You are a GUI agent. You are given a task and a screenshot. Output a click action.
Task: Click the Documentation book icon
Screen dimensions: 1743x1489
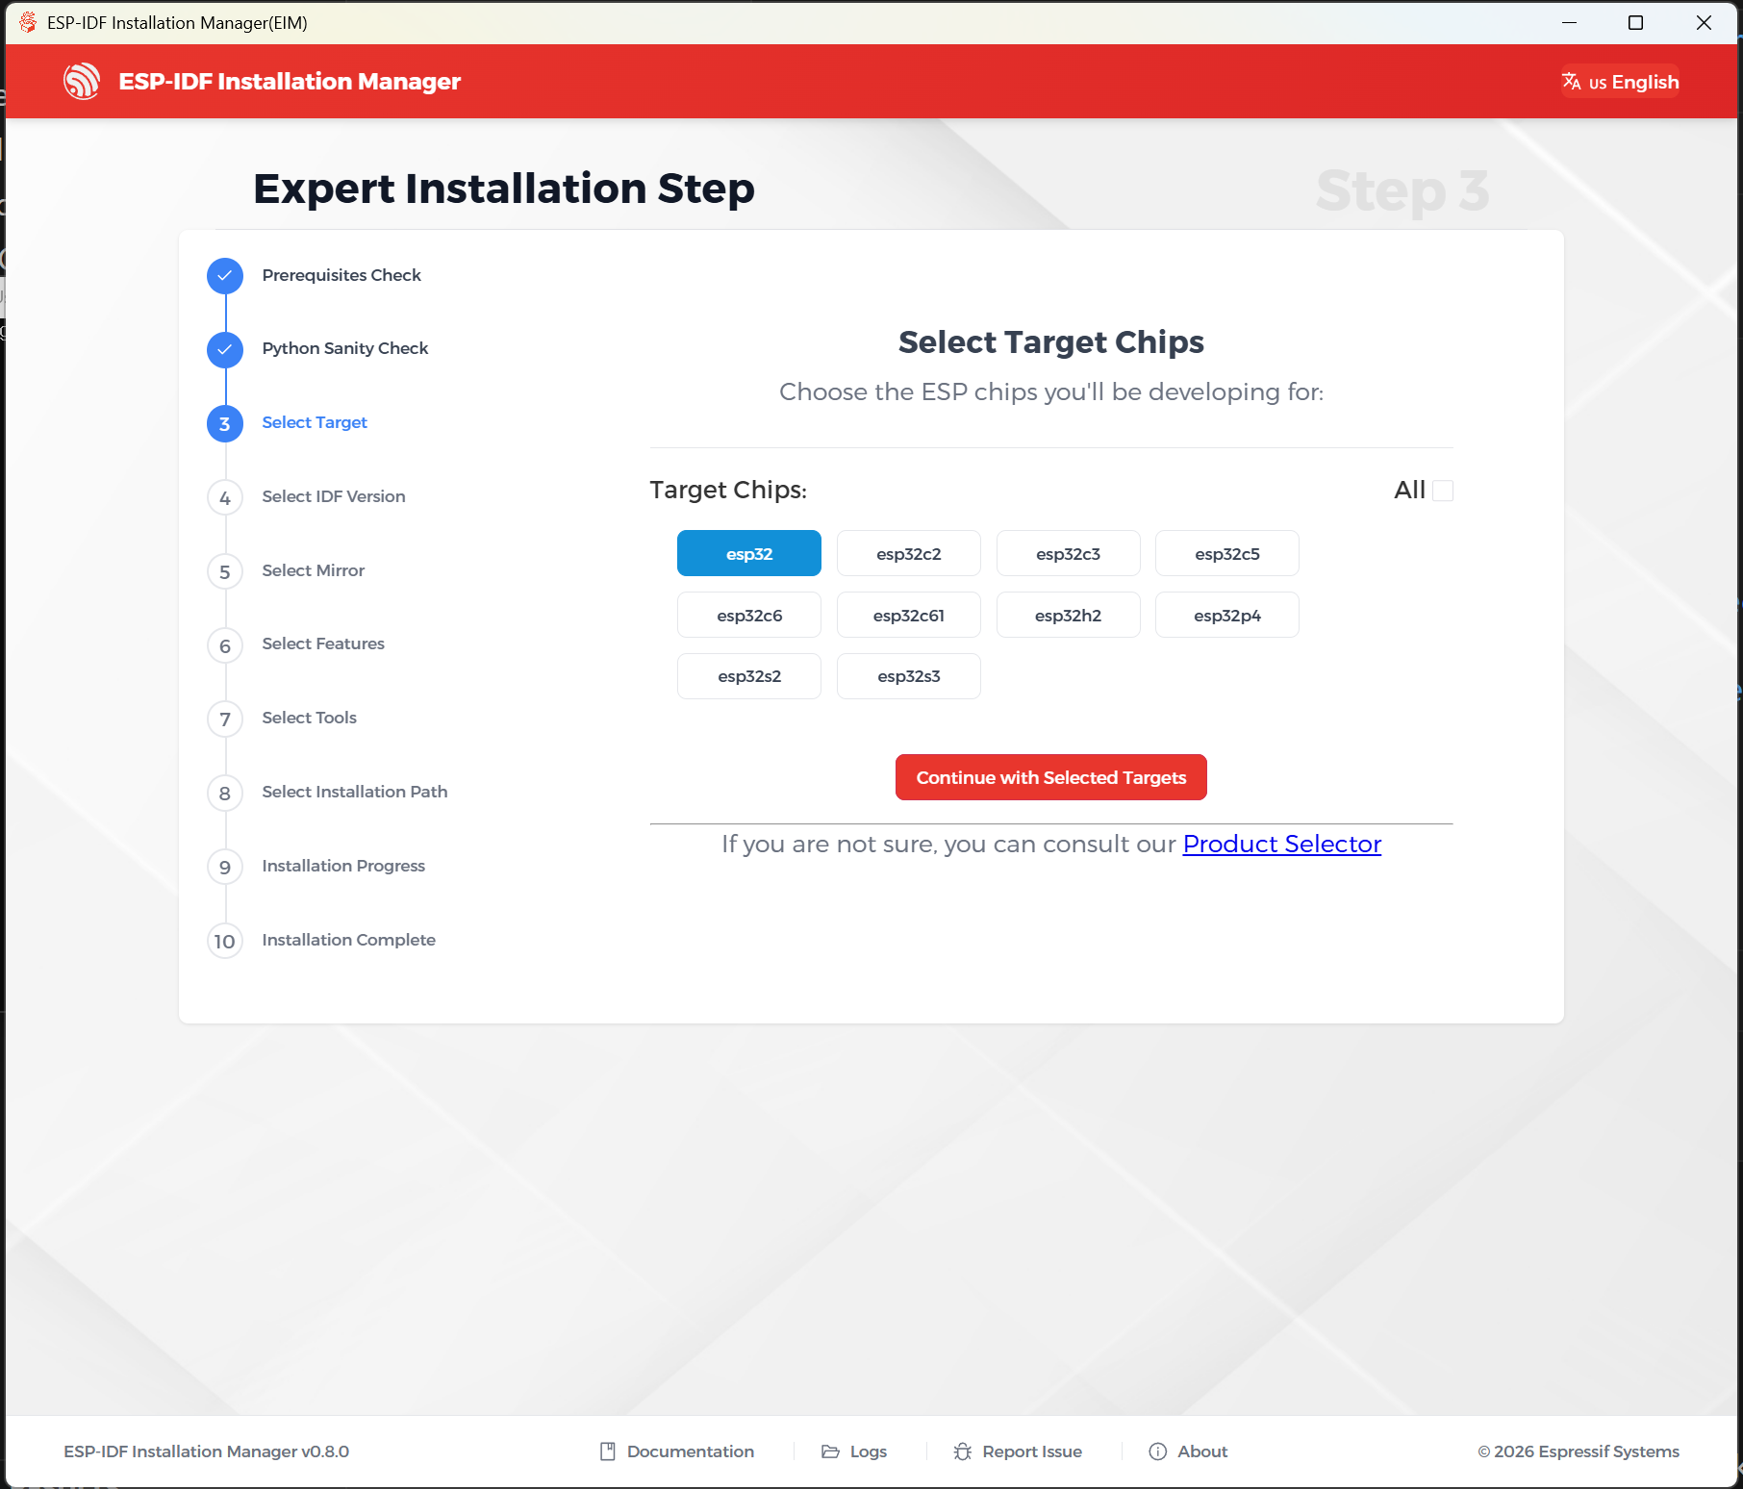pos(608,1451)
